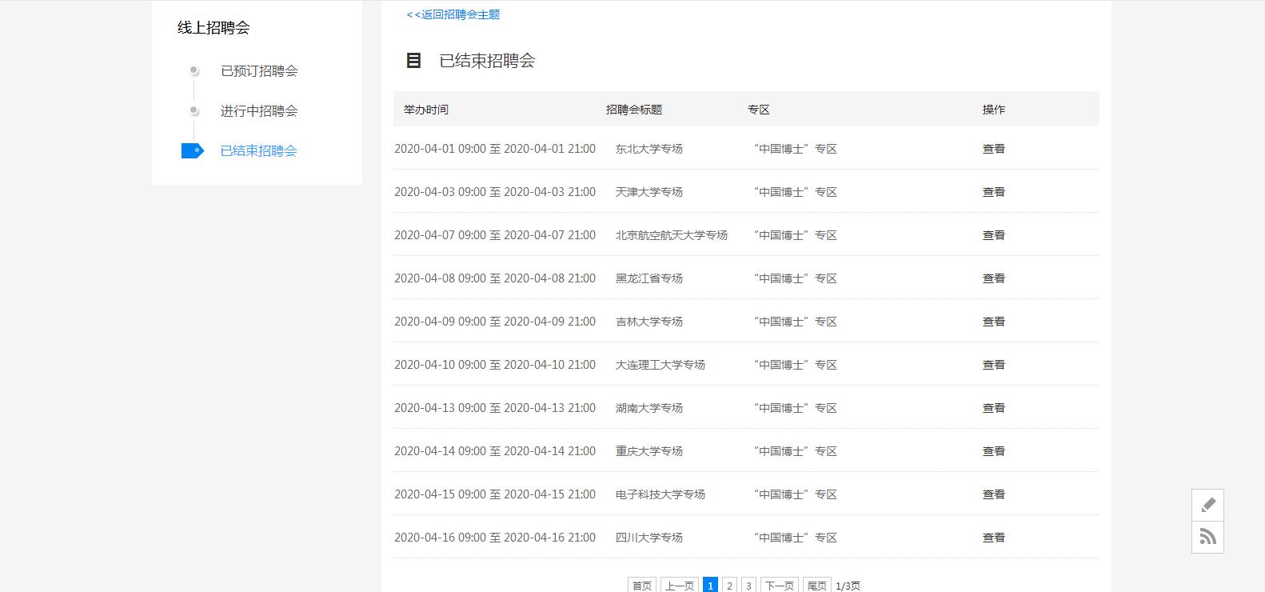Screen dimensions: 1265x592
Task: Click the title 四川大学专场
Action: click(649, 538)
